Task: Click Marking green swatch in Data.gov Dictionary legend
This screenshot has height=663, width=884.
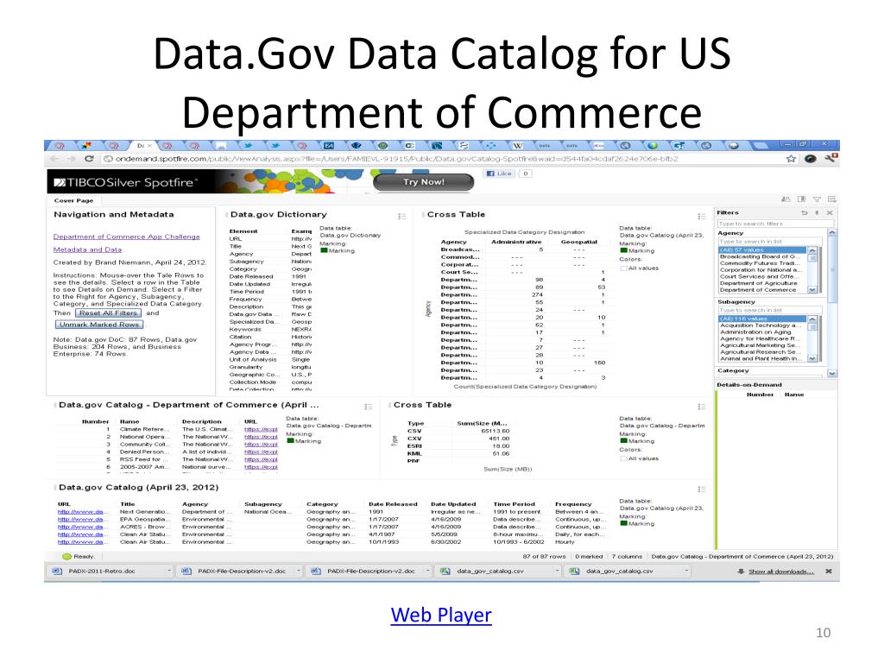Action: coord(325,251)
